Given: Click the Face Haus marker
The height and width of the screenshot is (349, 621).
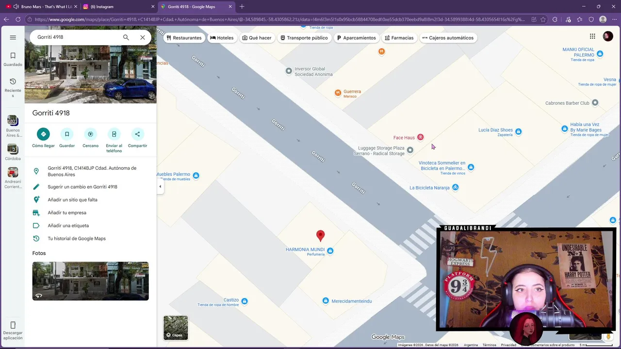Looking at the screenshot, I should pos(420,137).
